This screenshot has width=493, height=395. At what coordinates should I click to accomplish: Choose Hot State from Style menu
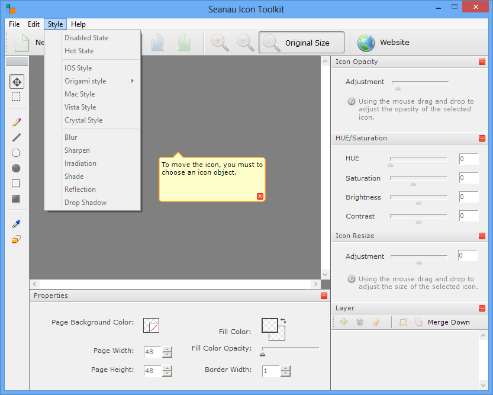pyautogui.click(x=92, y=51)
